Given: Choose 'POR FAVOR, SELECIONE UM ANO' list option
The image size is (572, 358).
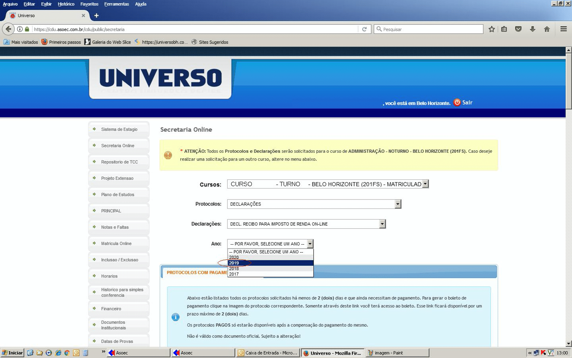Looking at the screenshot, I should (270, 252).
